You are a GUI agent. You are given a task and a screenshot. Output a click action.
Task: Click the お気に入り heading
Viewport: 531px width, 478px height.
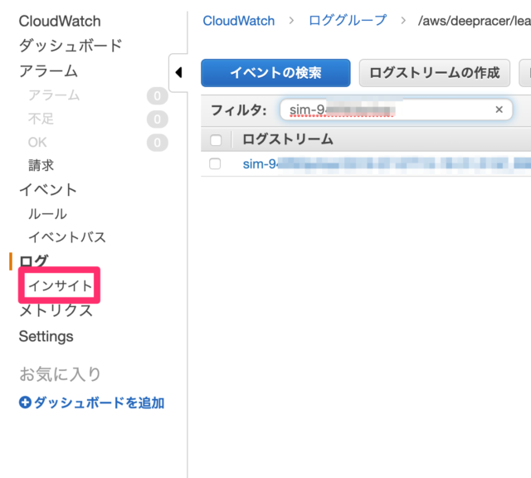pos(60,374)
